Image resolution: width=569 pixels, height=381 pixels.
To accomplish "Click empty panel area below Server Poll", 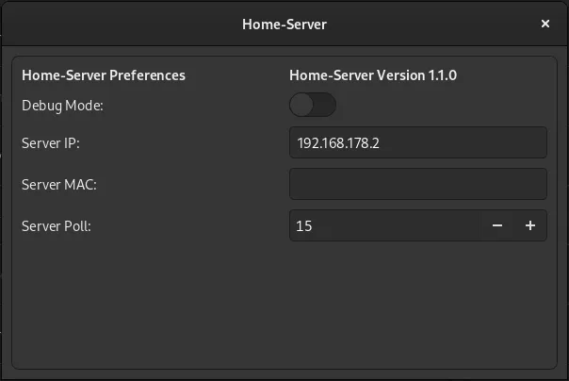I will pyautogui.click(x=284, y=306).
